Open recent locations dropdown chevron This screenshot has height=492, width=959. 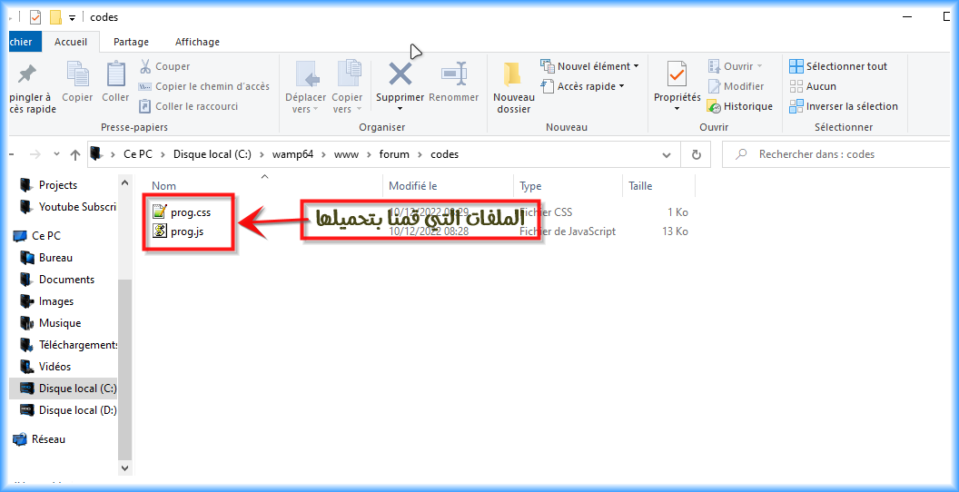coord(57,154)
